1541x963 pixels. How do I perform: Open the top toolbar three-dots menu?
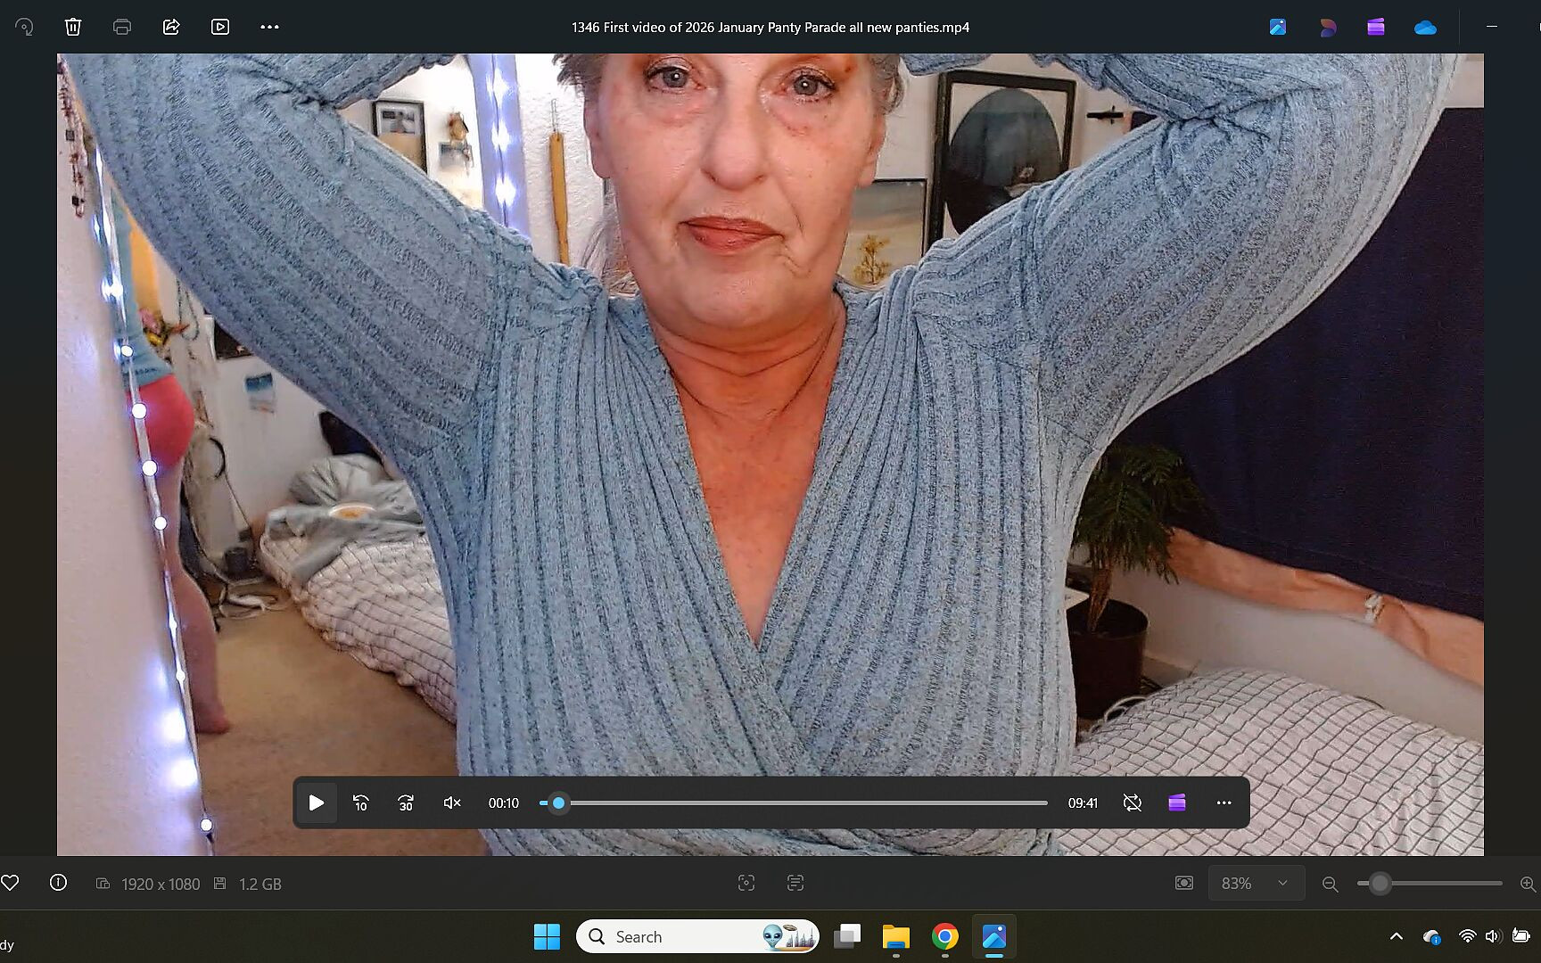click(x=269, y=27)
